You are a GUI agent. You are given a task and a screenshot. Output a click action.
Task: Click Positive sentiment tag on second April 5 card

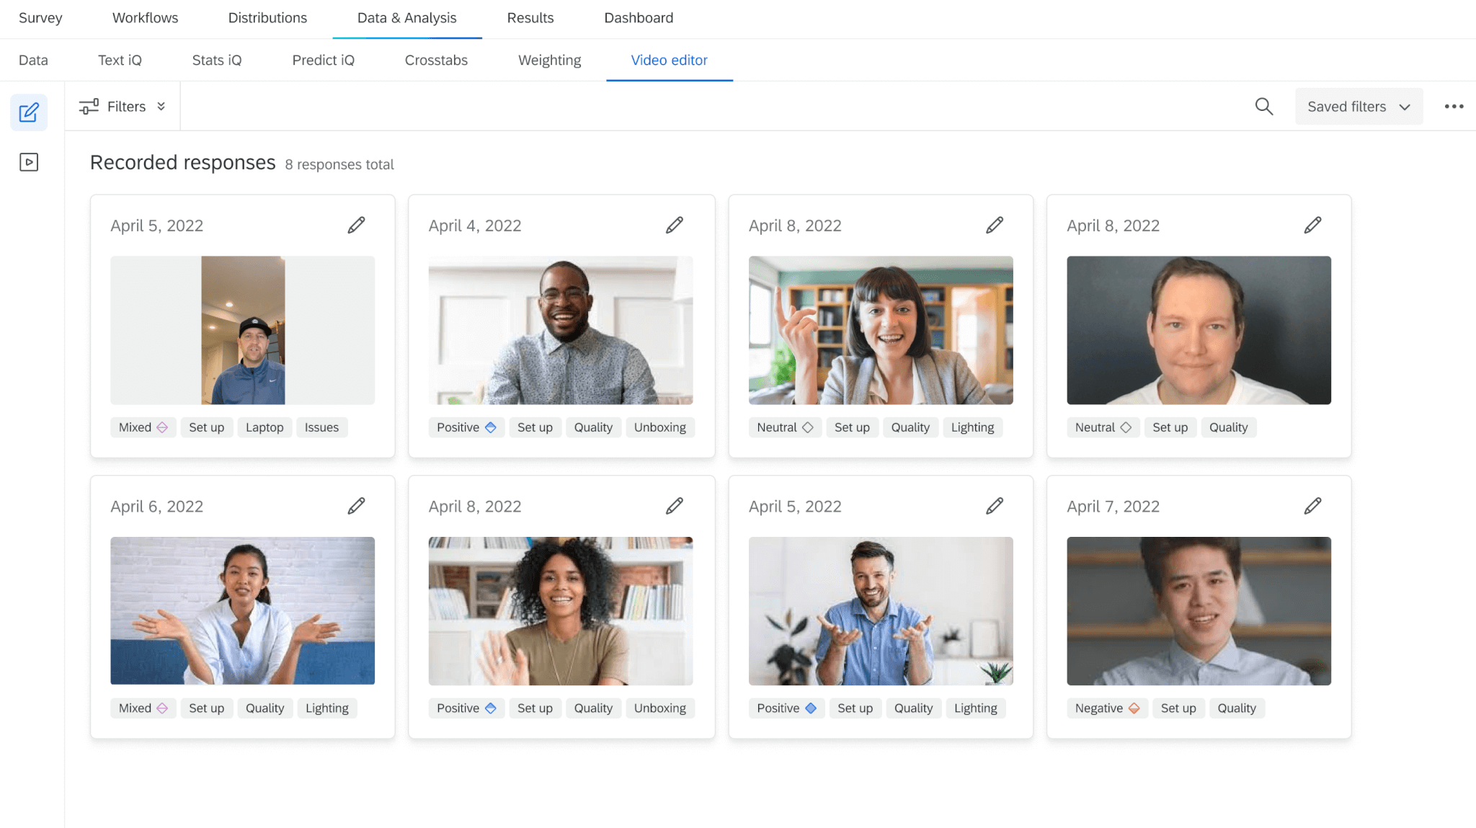[x=786, y=708]
